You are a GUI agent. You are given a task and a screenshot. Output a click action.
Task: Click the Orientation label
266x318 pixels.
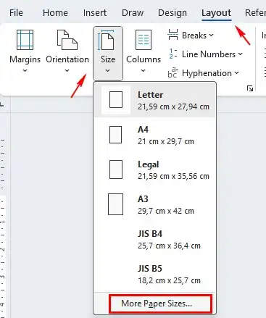[x=67, y=59]
